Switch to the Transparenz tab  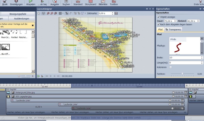coord(173,29)
